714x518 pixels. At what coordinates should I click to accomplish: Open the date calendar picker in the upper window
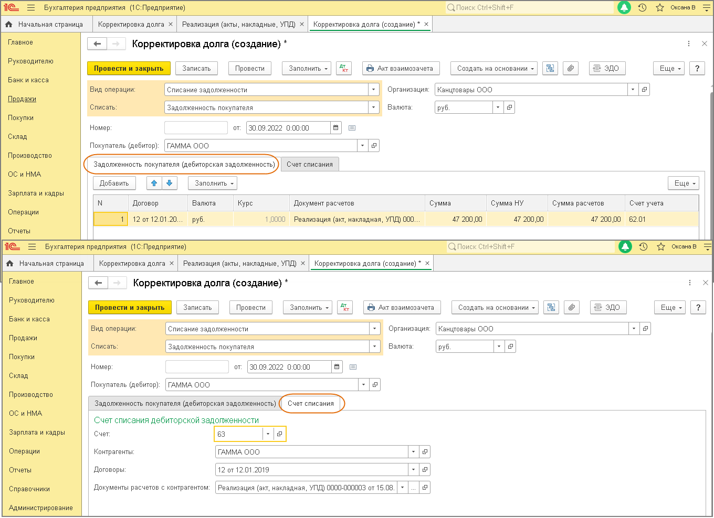point(336,128)
